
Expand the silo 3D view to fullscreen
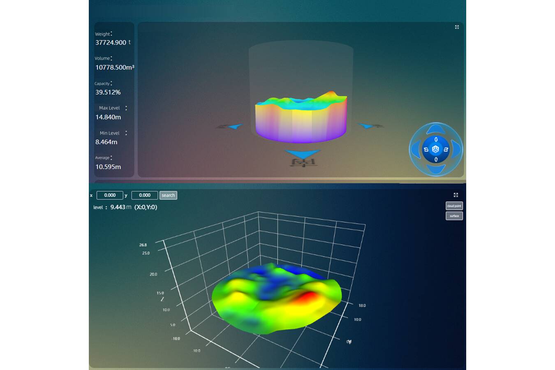[457, 27]
